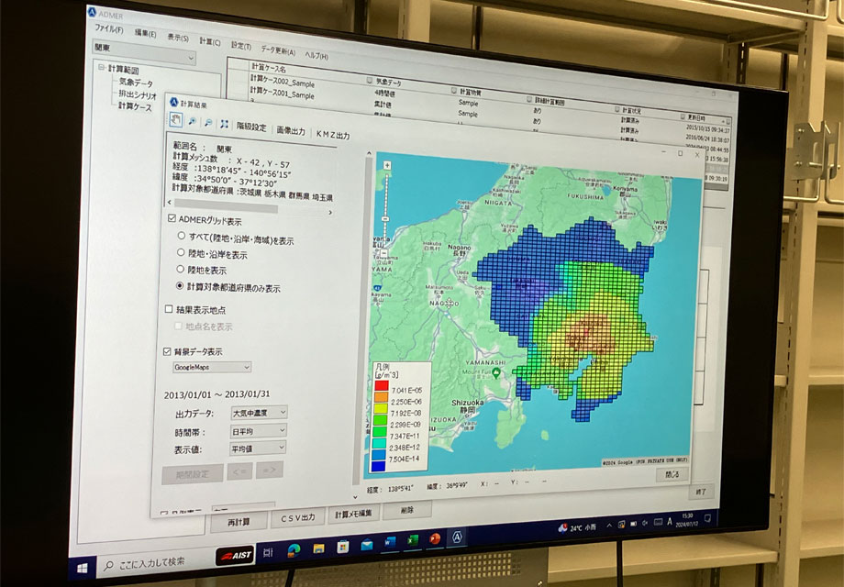Click the 計算メモ編集 button

point(353,514)
